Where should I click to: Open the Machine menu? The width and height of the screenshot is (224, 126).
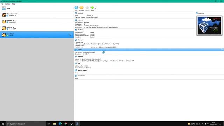[x=8, y=4]
